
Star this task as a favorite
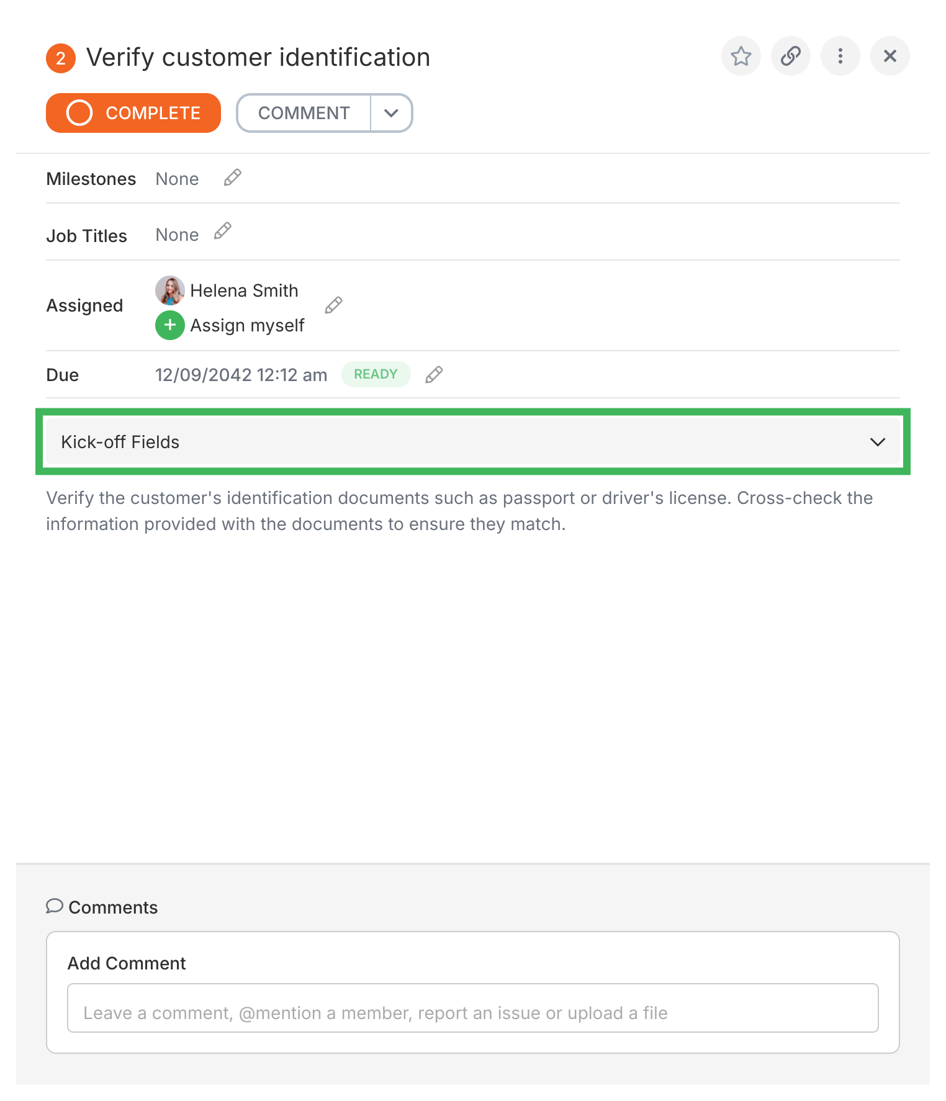741,56
